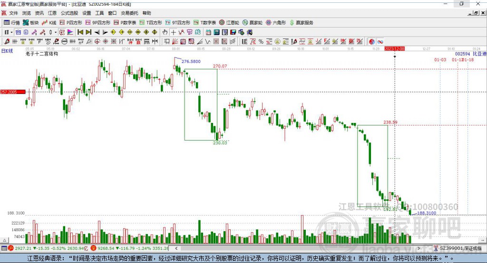Image resolution: width=487 pixels, height=263 pixels.
Task: Open the 文件 menu
Action: coord(13,13)
